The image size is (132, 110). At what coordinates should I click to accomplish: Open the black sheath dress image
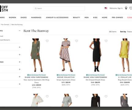(x=96, y=55)
